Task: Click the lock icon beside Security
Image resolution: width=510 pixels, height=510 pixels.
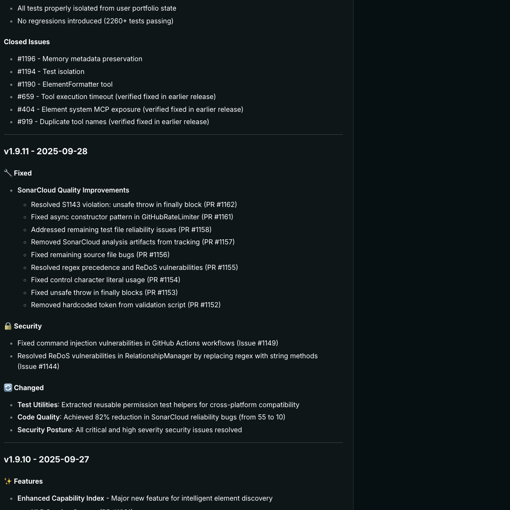Action: [8, 326]
